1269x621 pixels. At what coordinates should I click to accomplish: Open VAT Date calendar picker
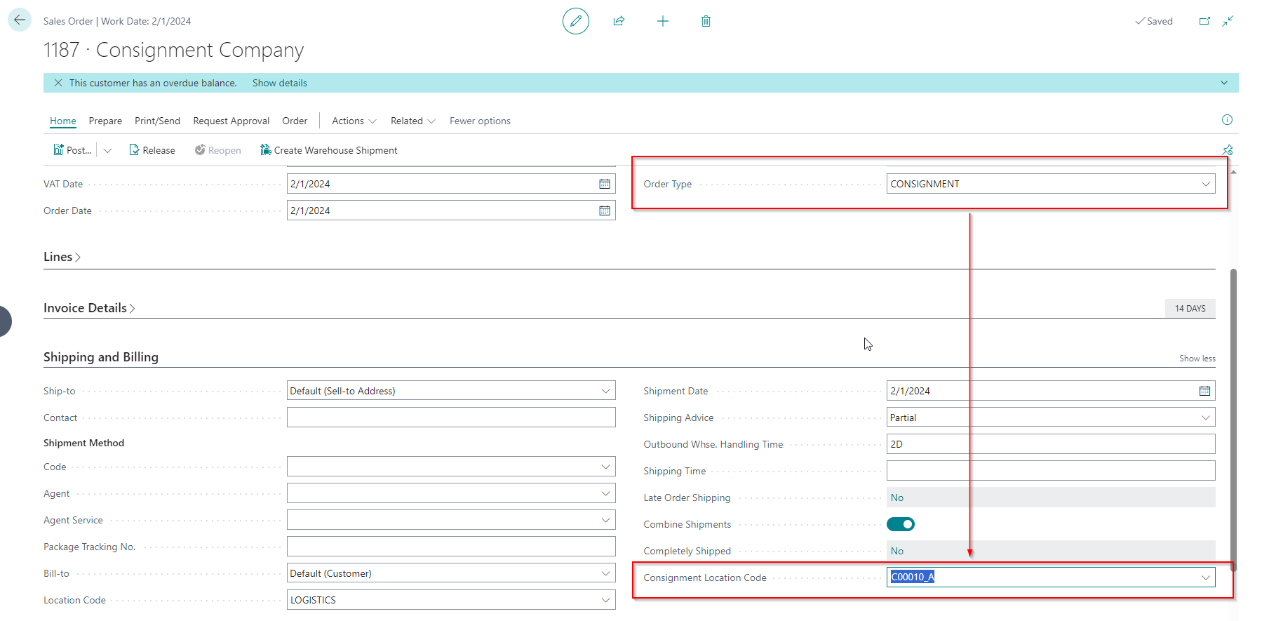tap(604, 184)
